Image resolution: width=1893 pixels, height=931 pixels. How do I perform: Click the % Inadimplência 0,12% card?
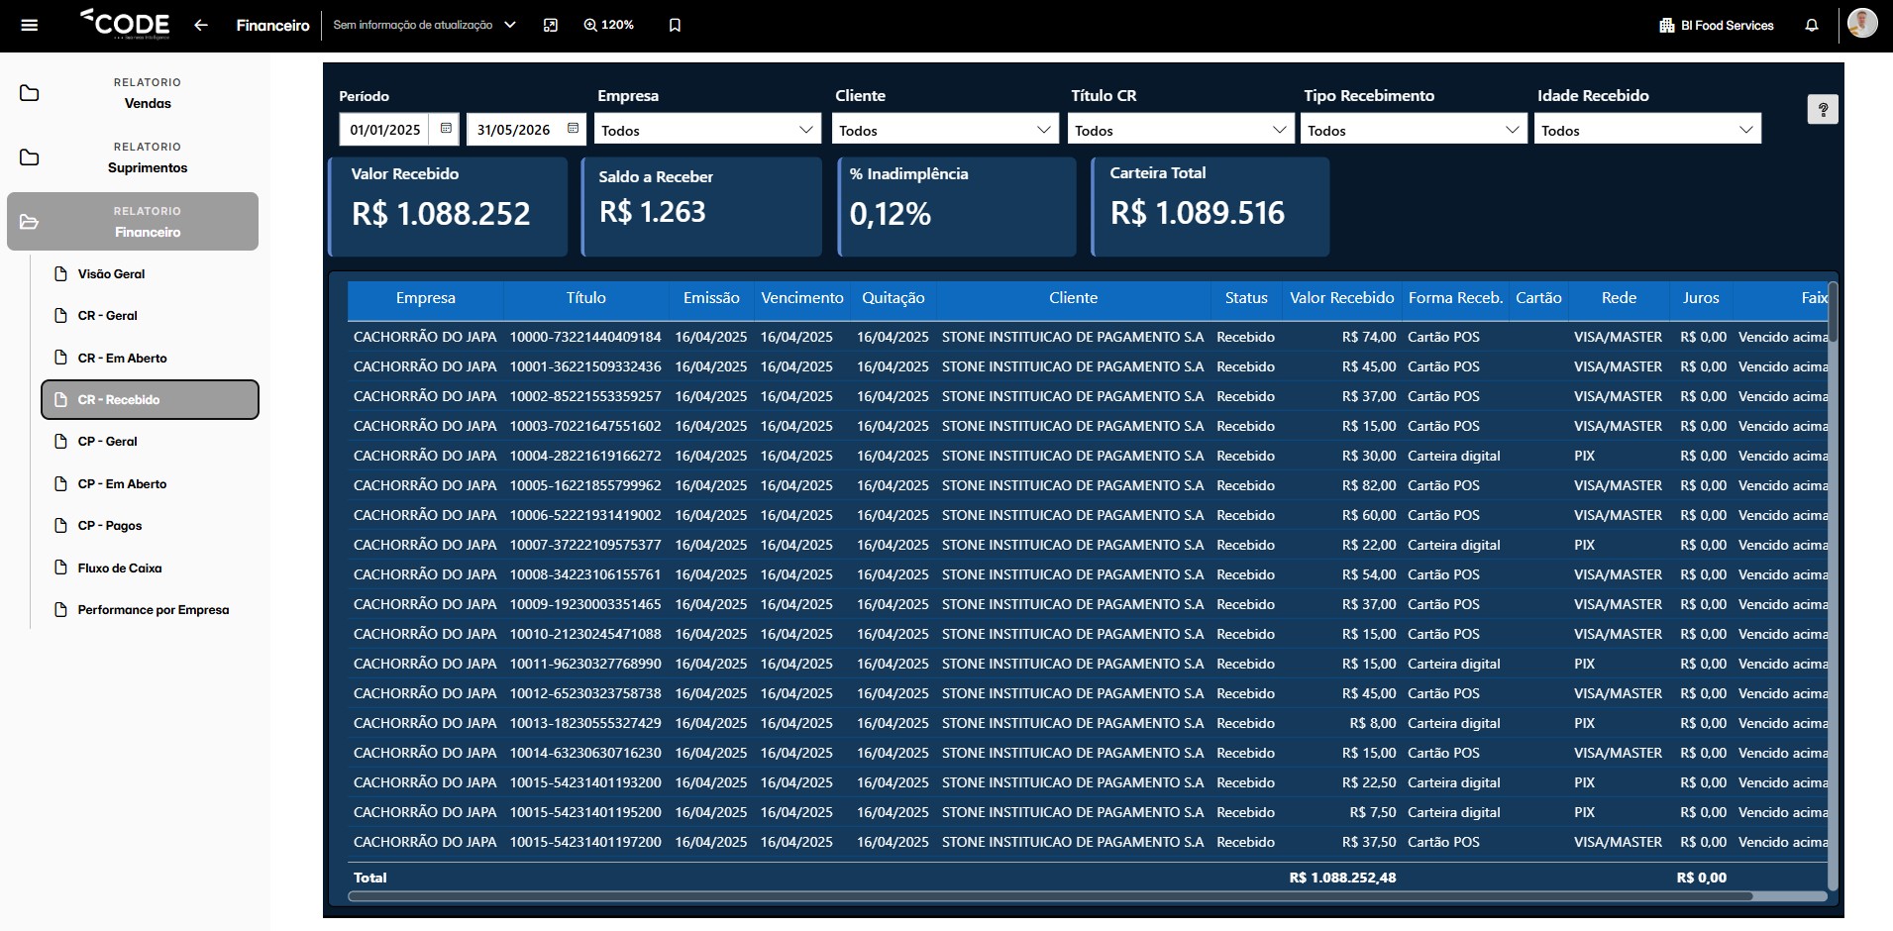[956, 207]
